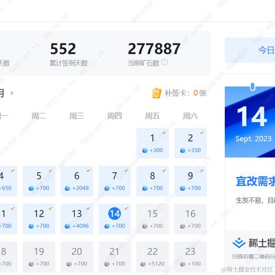This screenshot has height=275, width=275.
Task: Select calendar day 20 cell
Action: (x=77, y=257)
